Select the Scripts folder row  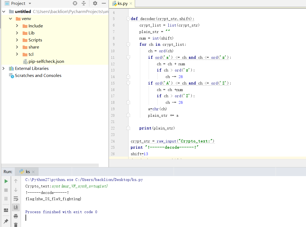tap(55, 40)
